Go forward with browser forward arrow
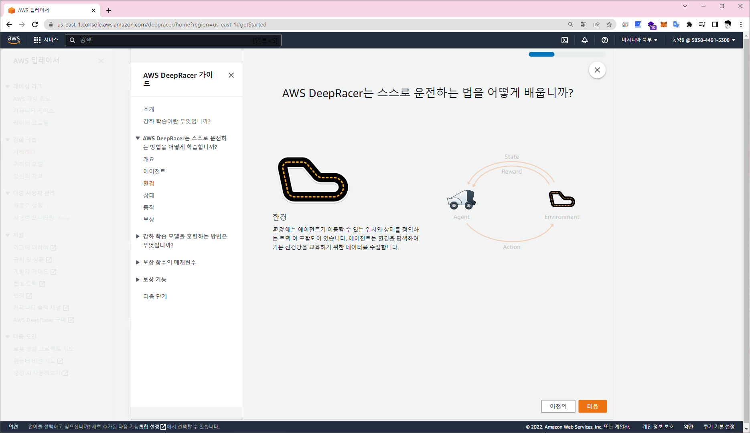The image size is (750, 433). click(22, 24)
